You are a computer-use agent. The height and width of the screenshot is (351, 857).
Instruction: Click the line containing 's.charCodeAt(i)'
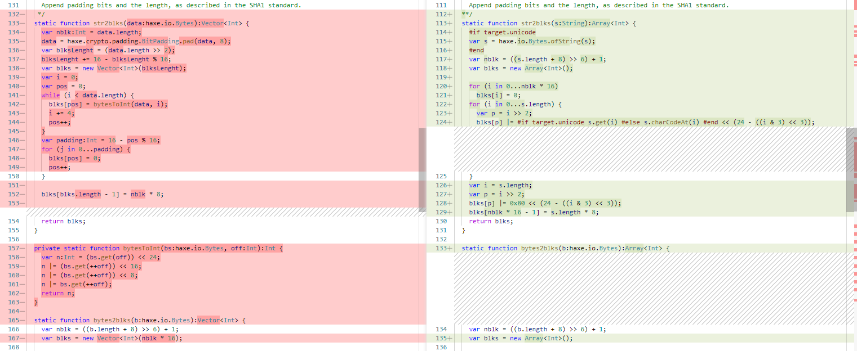point(645,122)
